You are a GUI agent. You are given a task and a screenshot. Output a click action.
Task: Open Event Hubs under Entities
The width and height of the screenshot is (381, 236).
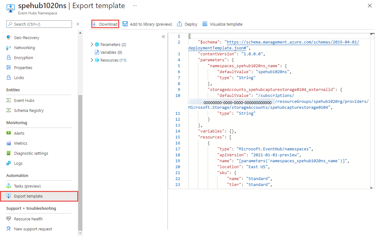point(24,100)
